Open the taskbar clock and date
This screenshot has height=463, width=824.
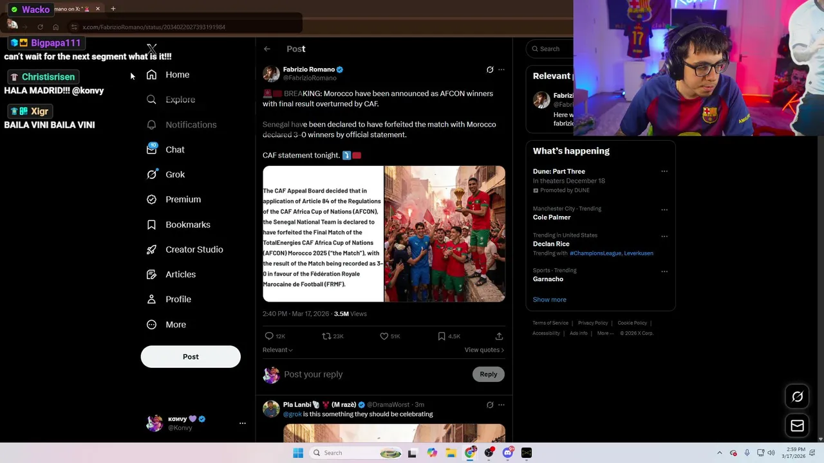[x=795, y=453]
